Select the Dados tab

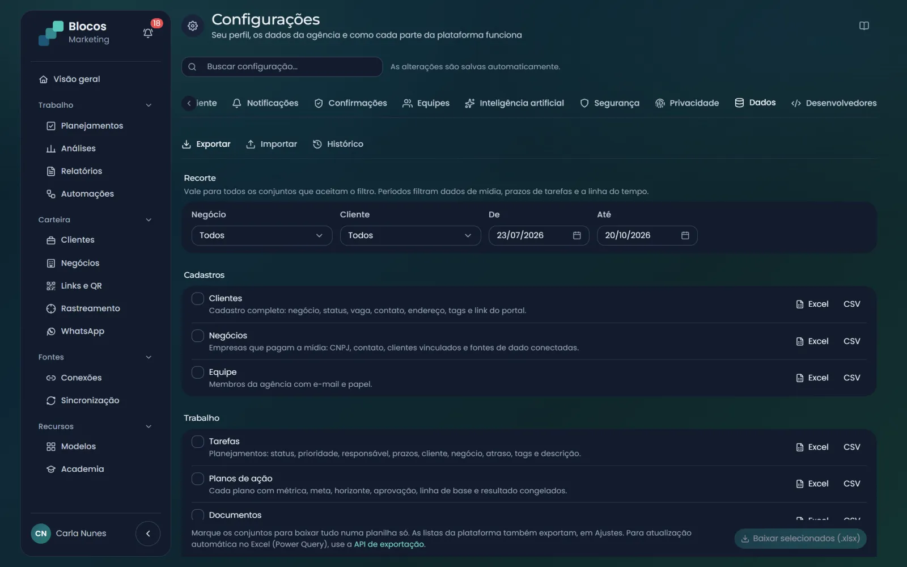755,103
